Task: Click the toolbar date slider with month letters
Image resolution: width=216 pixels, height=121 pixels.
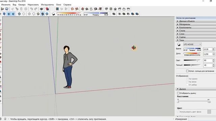Action: 69,14
